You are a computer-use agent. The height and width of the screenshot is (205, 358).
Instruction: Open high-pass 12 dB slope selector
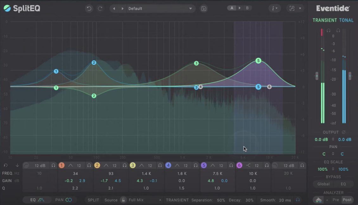(40, 165)
